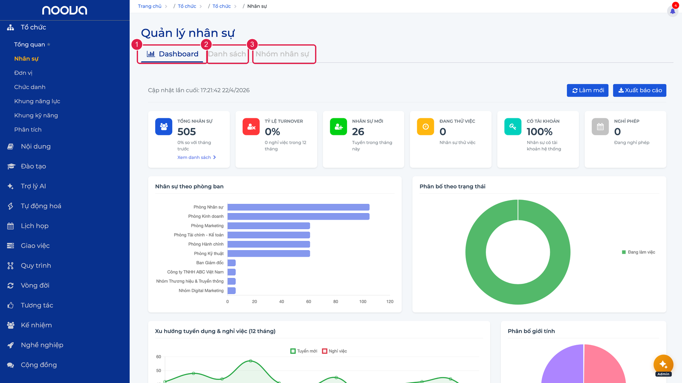The height and width of the screenshot is (383, 682).
Task: Click the Phòng Nhân sự bar in chart
Action: point(298,207)
